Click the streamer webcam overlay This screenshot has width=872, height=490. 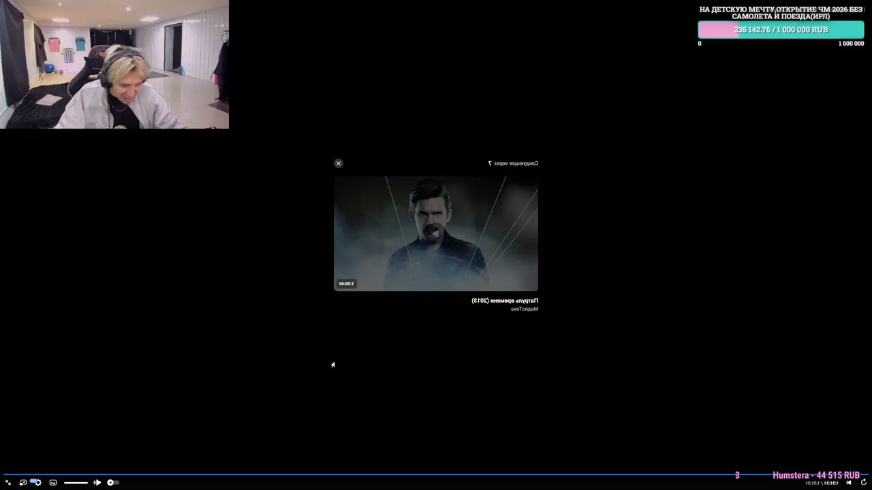114,64
